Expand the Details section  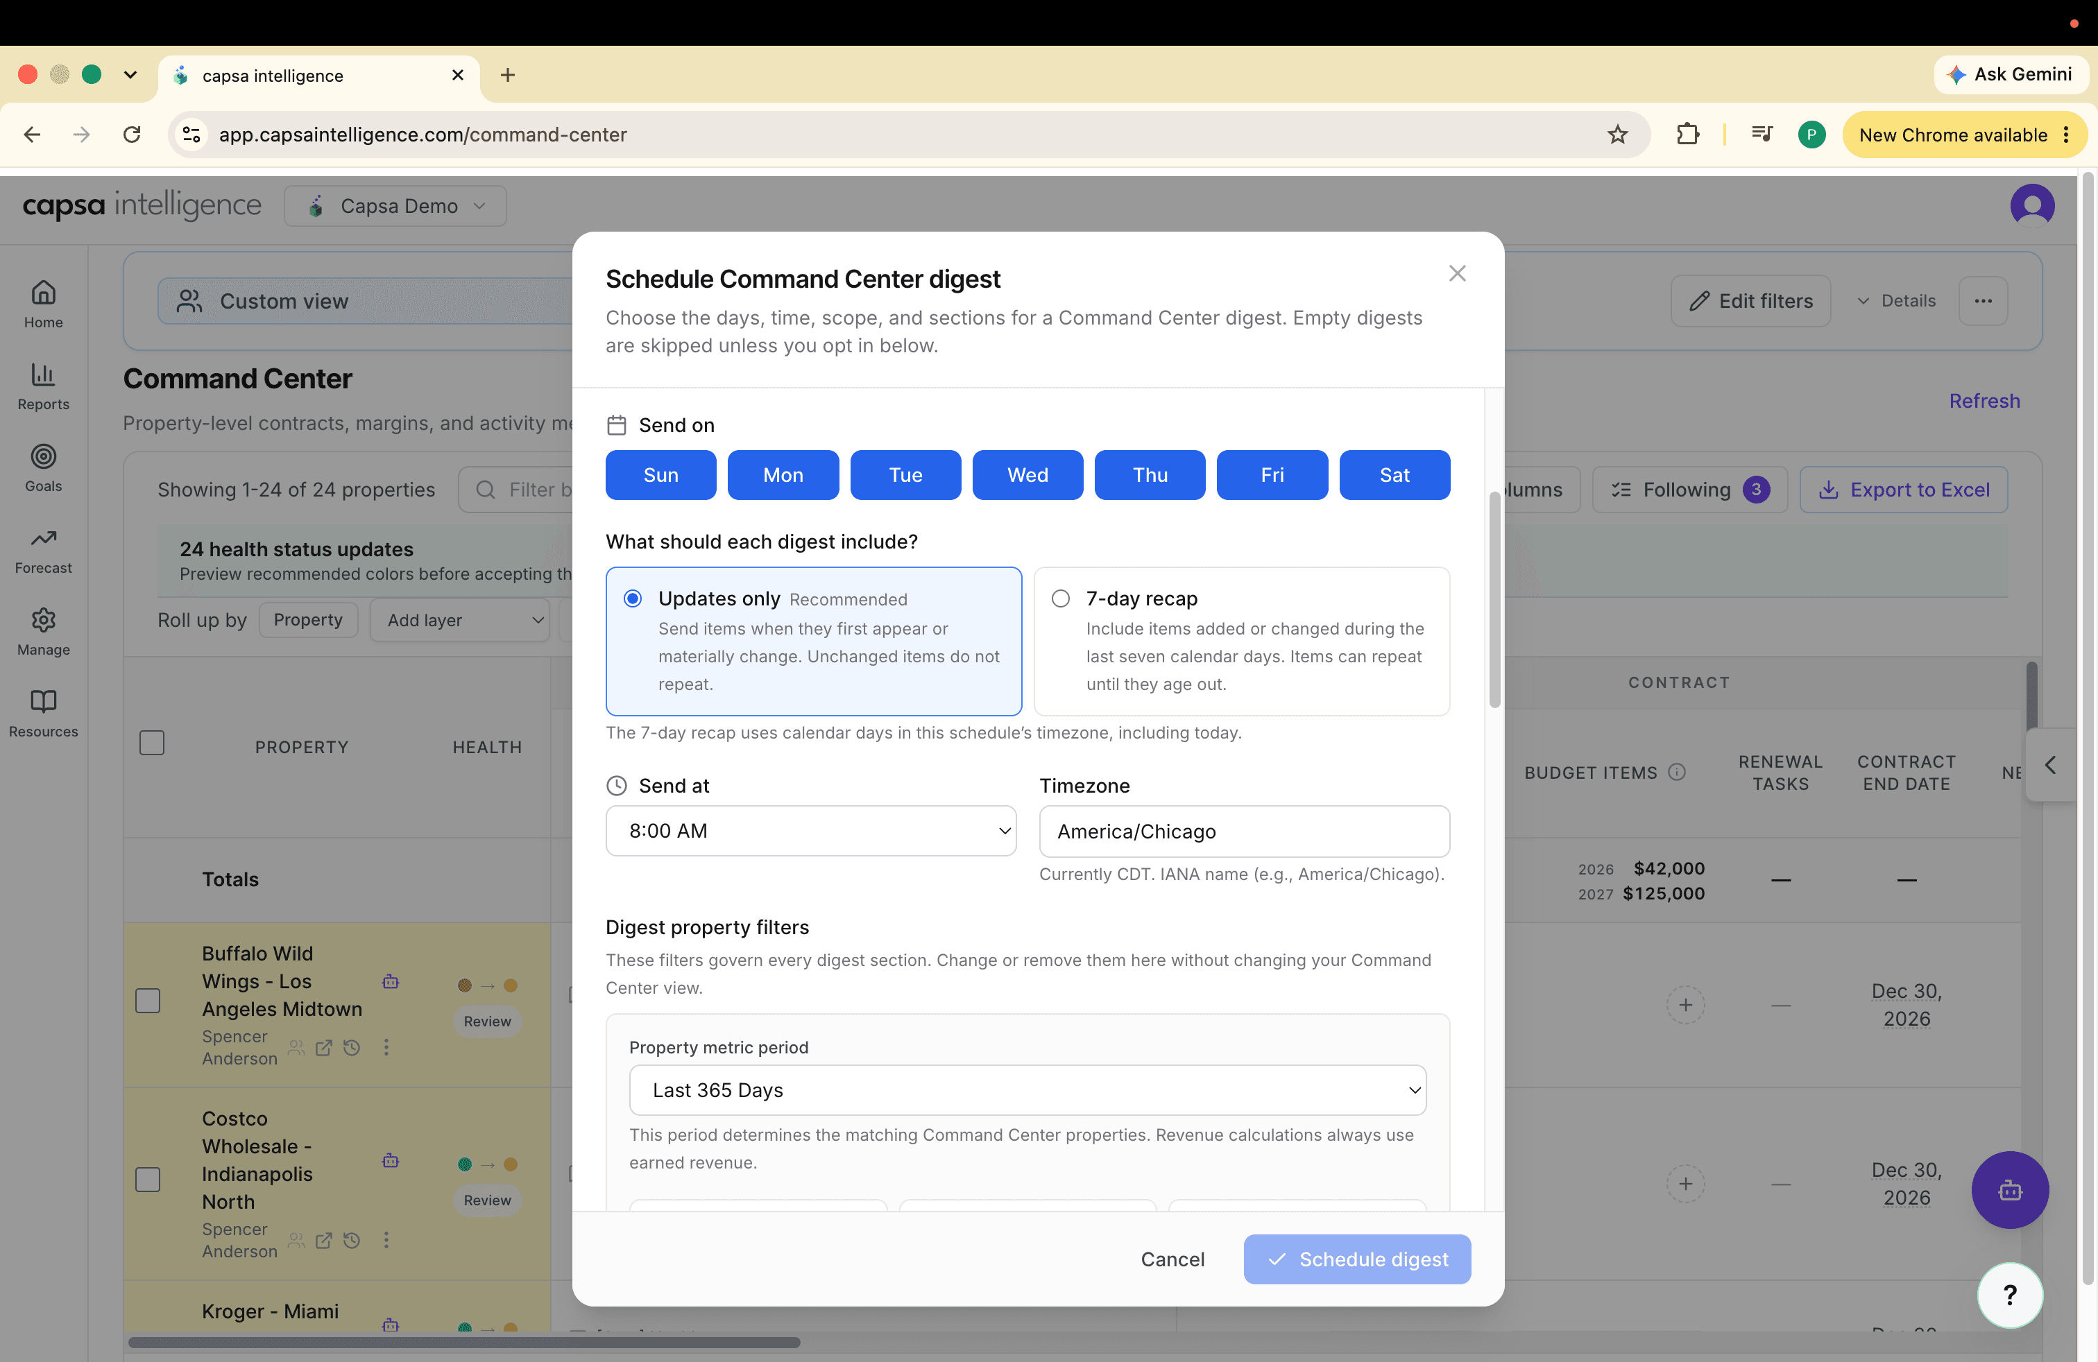point(1895,300)
